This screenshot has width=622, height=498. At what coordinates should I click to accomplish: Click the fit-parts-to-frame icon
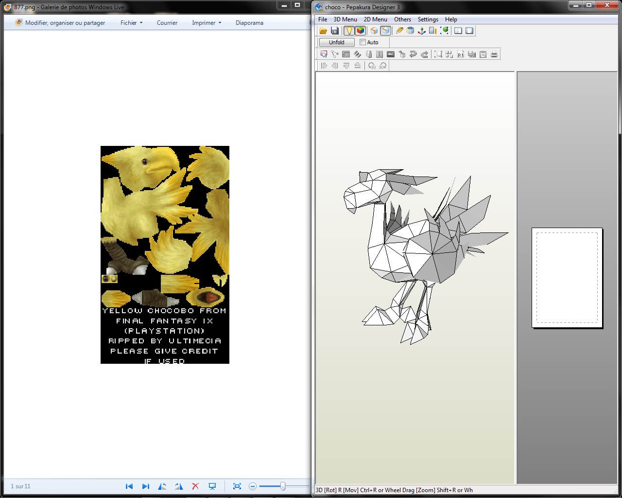438,54
